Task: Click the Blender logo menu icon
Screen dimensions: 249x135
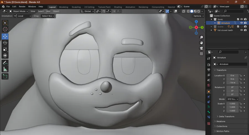Action: [3, 7]
